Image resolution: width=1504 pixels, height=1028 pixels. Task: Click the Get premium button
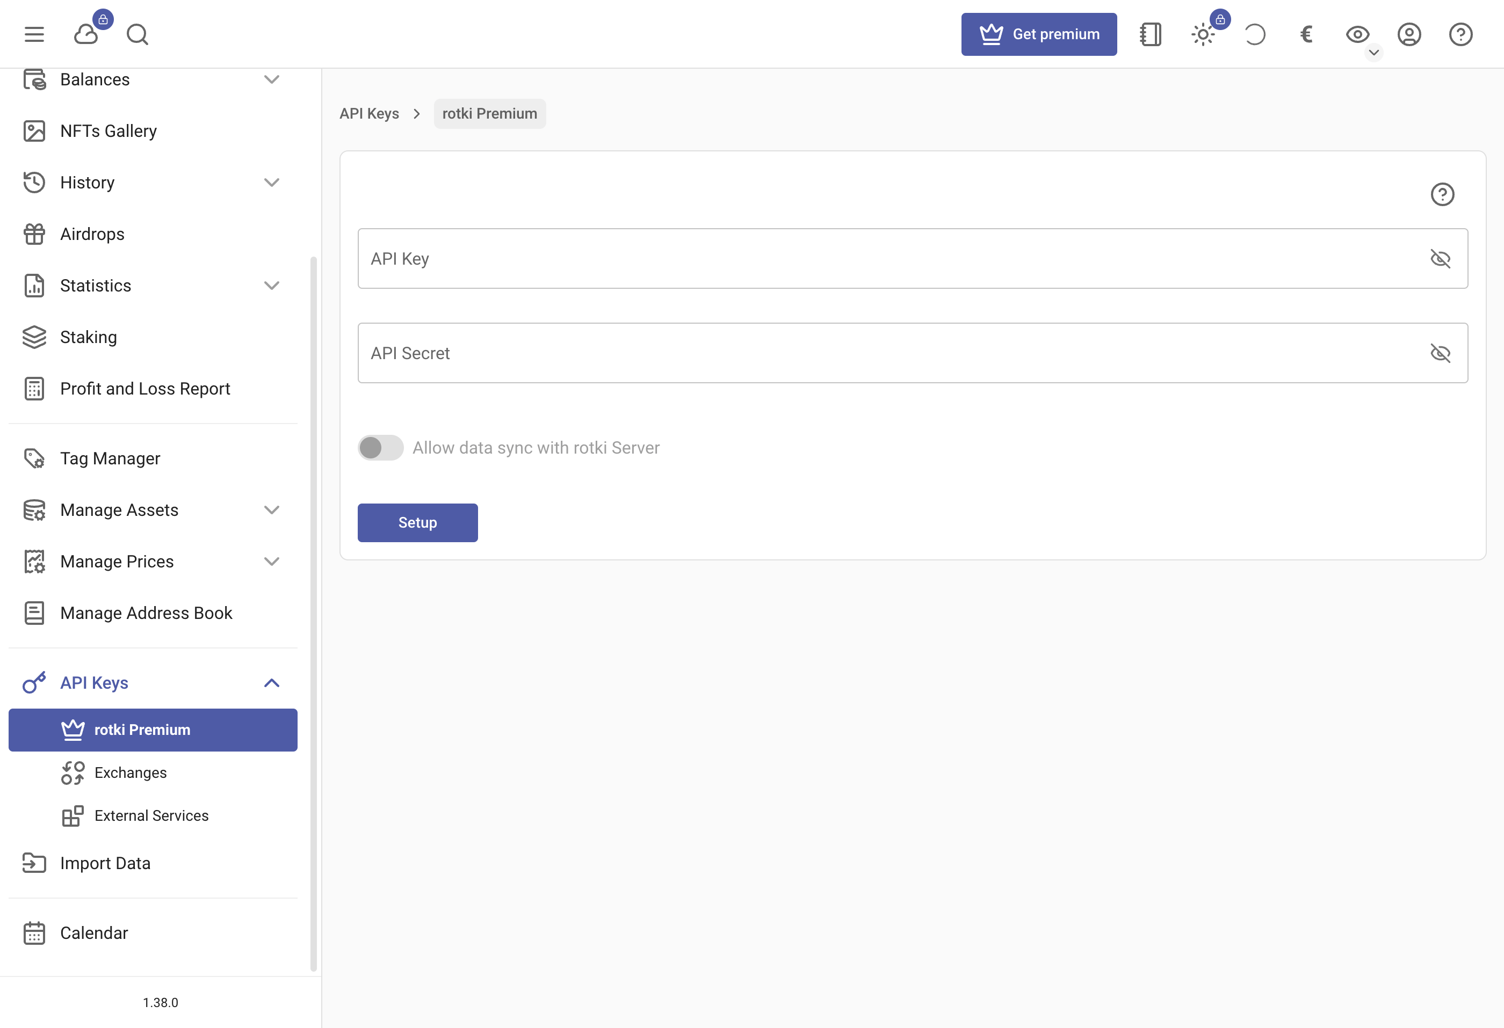tap(1039, 34)
